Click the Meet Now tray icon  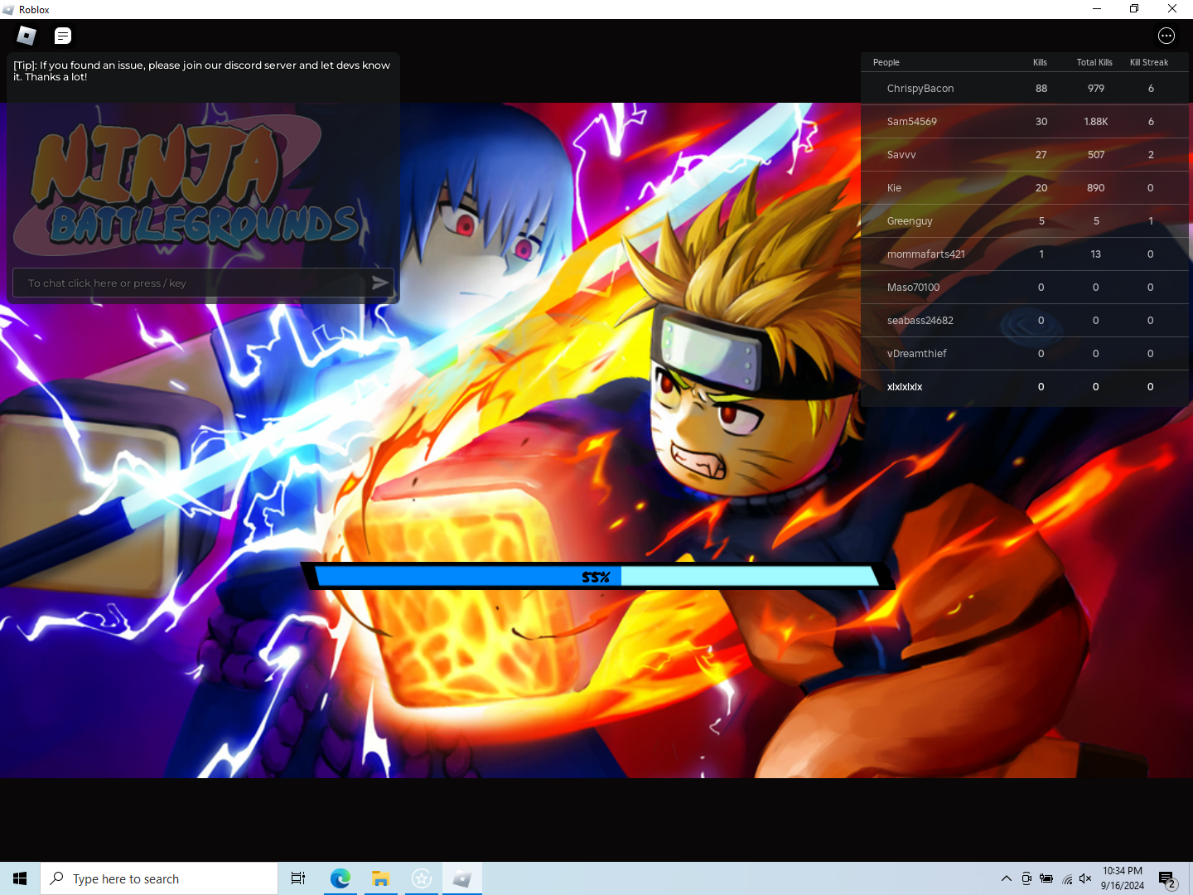[1026, 878]
